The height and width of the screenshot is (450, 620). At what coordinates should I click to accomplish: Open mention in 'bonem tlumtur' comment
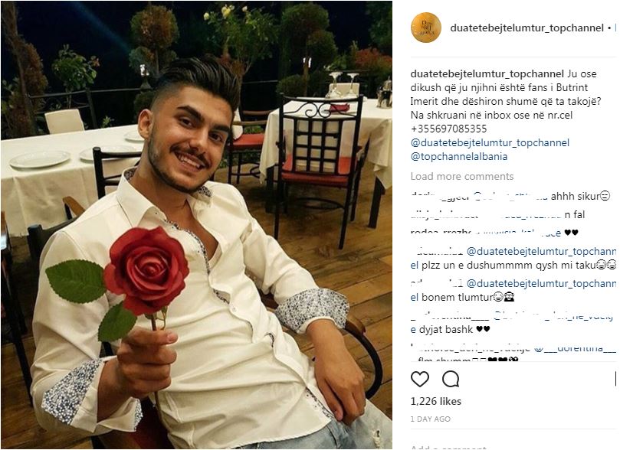(x=513, y=290)
